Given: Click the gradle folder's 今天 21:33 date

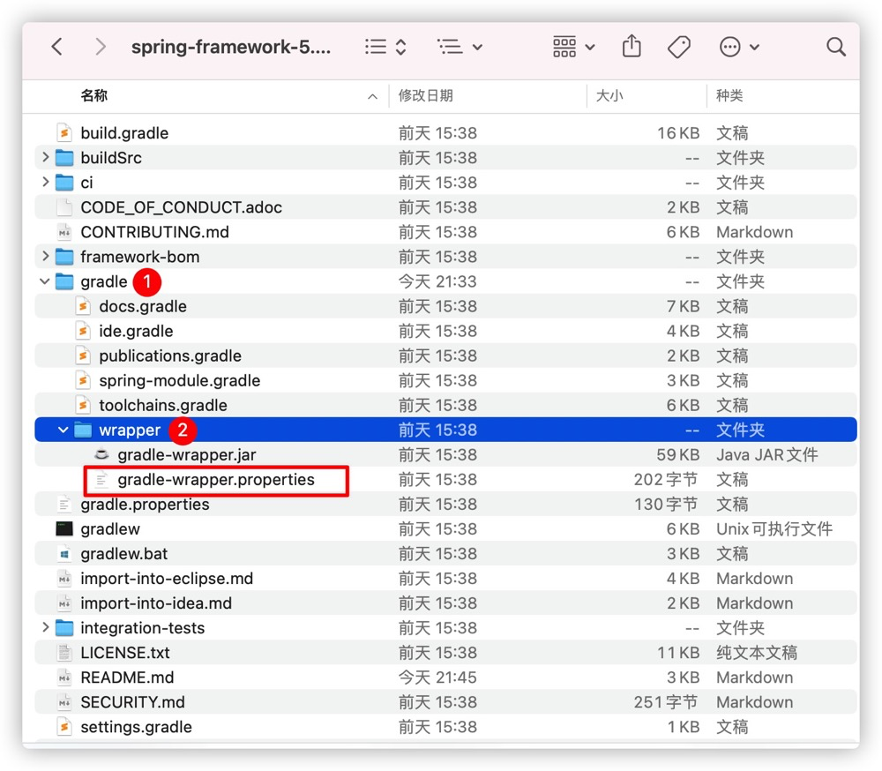Looking at the screenshot, I should pyautogui.click(x=437, y=281).
